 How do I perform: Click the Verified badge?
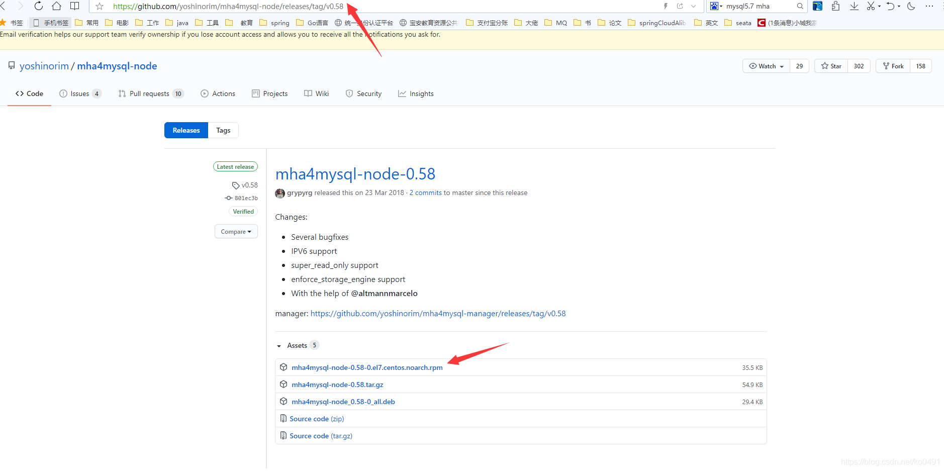[243, 212]
